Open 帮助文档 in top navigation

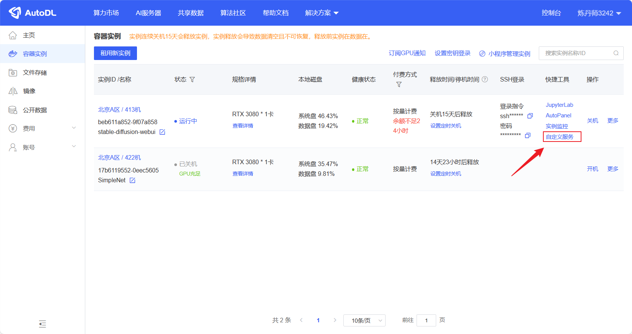[x=275, y=13]
